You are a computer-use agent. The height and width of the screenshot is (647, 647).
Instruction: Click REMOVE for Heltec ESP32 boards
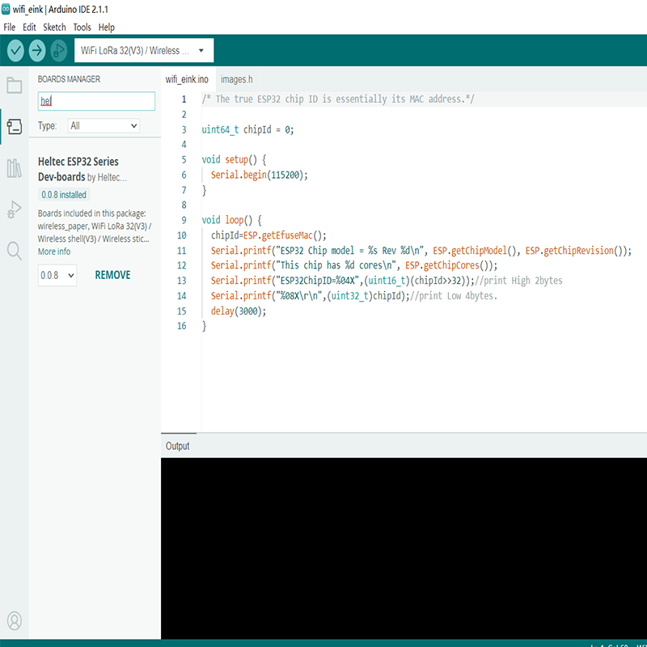[x=112, y=275]
